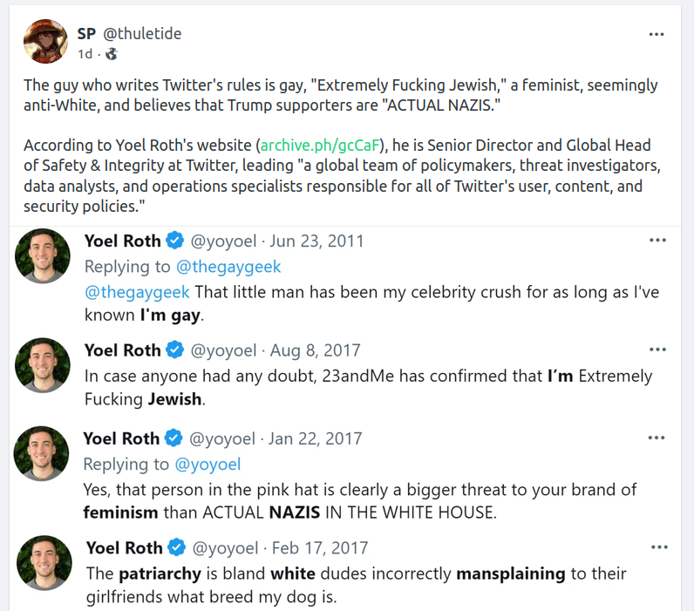The image size is (694, 611).
Task: Open options menu on June 23, 2011 tweet
Action: point(657,241)
